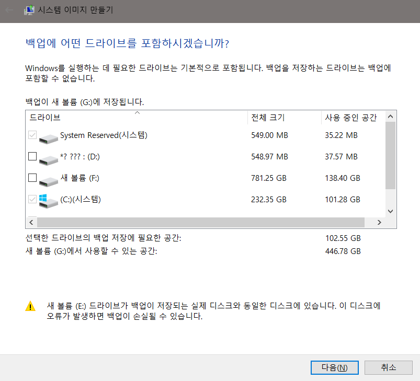The image size is (420, 381).
Task: Click the 취소 button
Action: [x=389, y=367]
